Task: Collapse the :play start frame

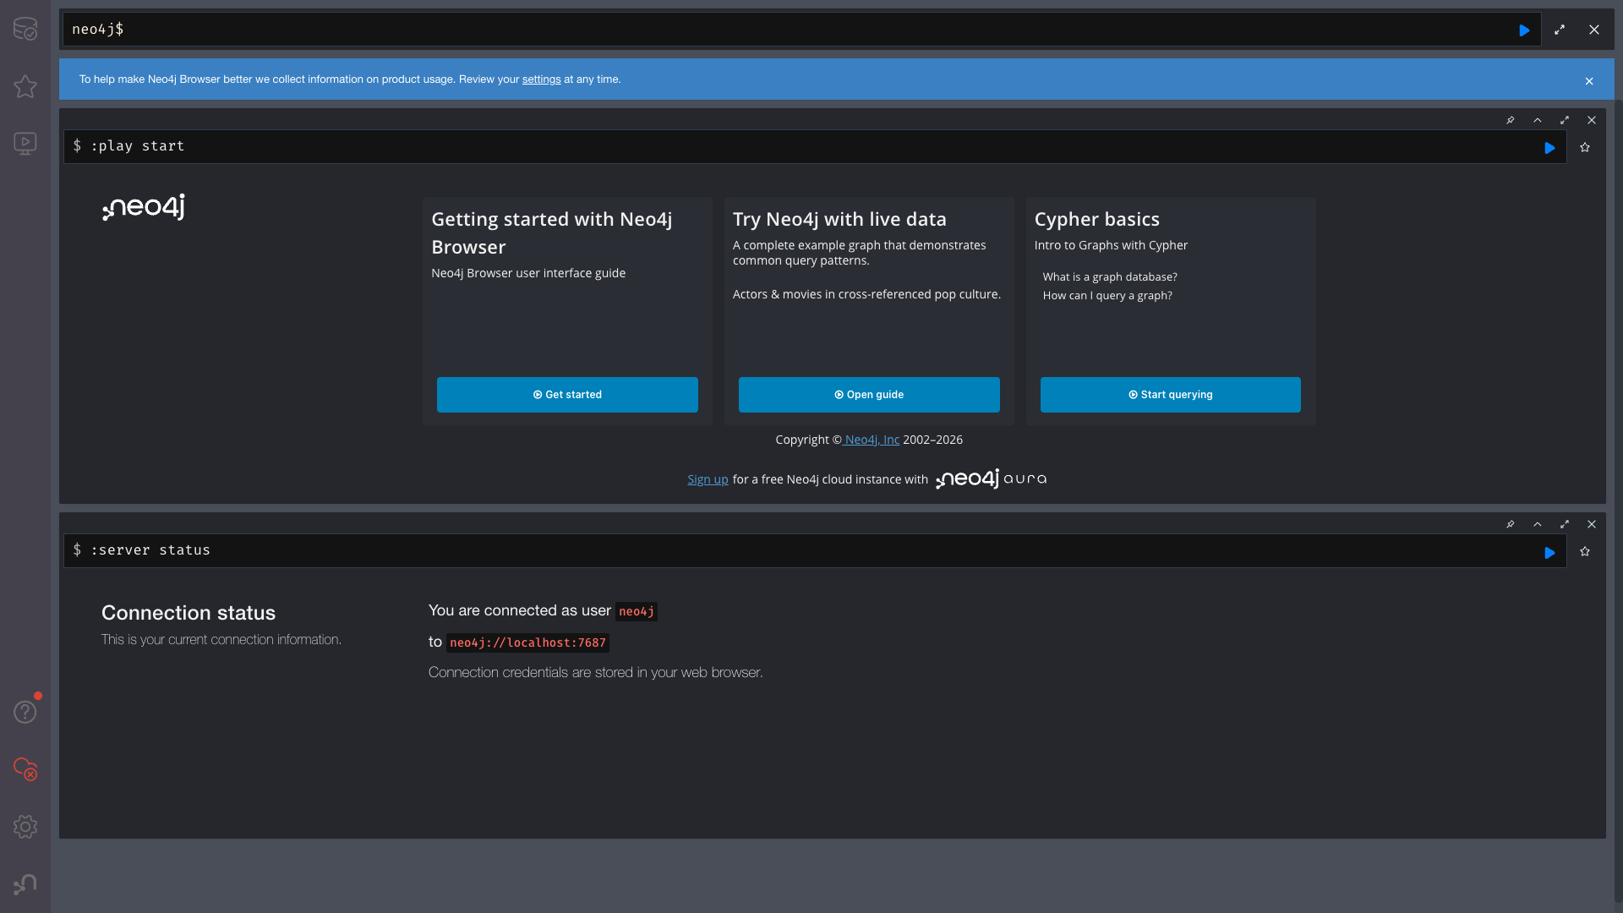Action: (x=1538, y=120)
